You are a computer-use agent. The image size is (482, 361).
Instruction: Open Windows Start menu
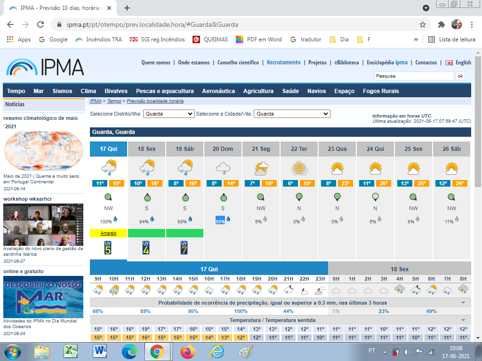pyautogui.click(x=13, y=352)
